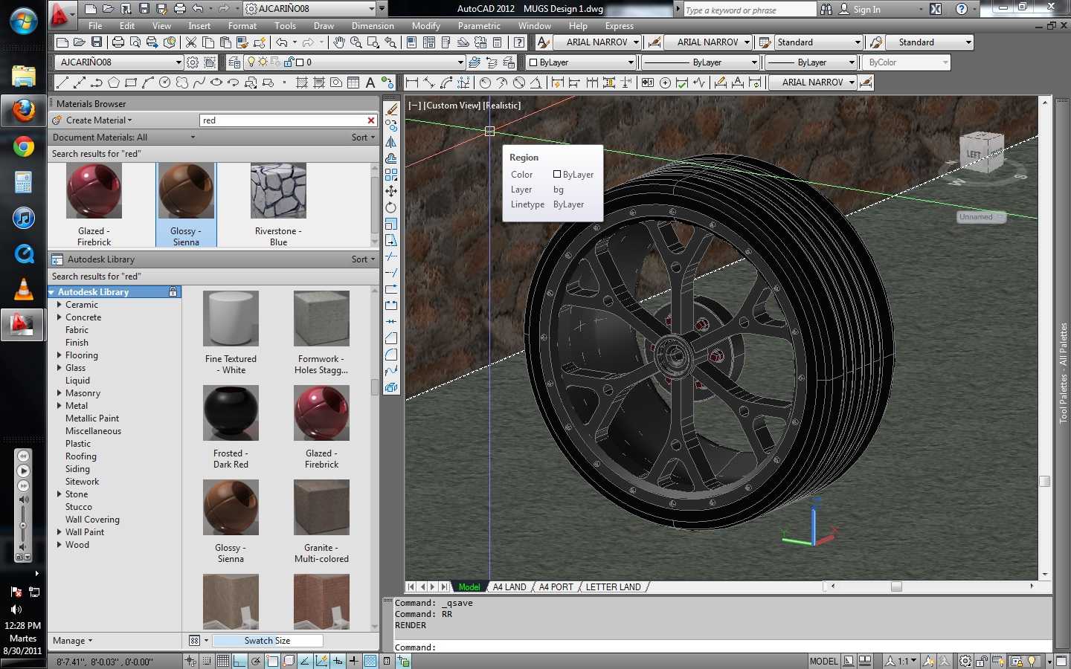Viewport: 1071px width, 669px height.
Task: Select the Rotate modify tool
Action: (x=391, y=207)
